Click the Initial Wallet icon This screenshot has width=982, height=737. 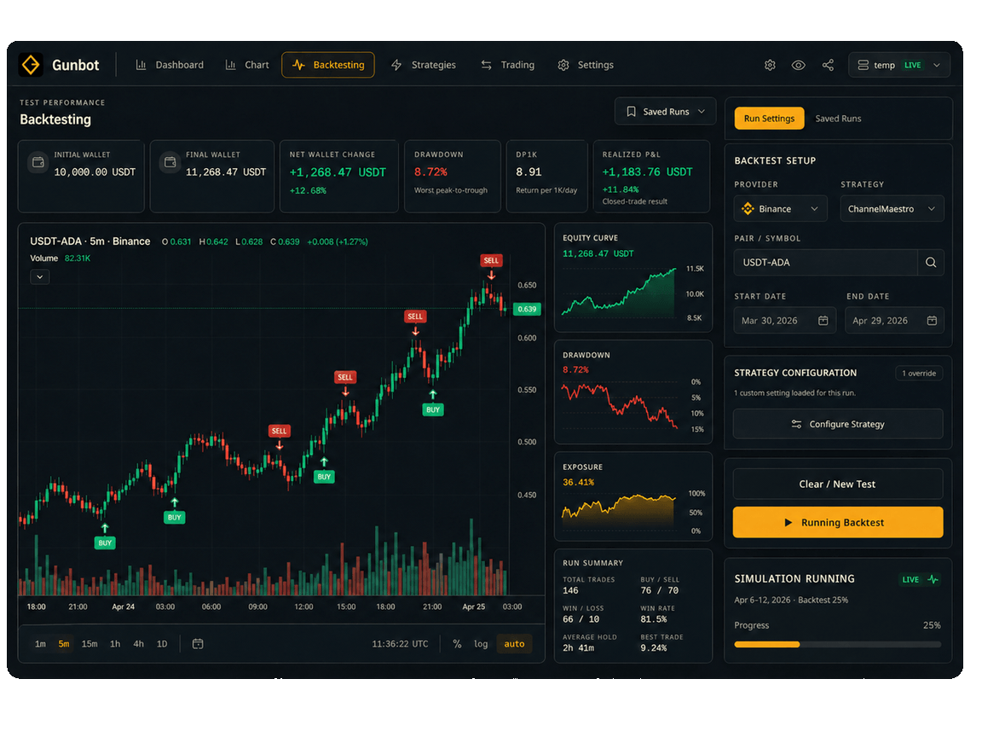[38, 162]
